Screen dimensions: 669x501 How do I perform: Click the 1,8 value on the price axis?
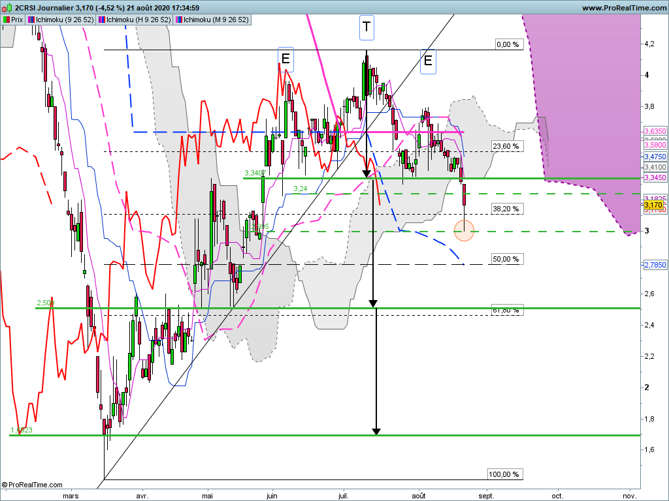tap(649, 419)
